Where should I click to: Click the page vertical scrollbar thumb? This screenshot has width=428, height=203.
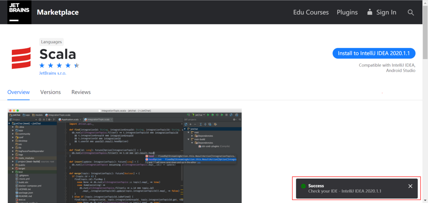point(425,32)
